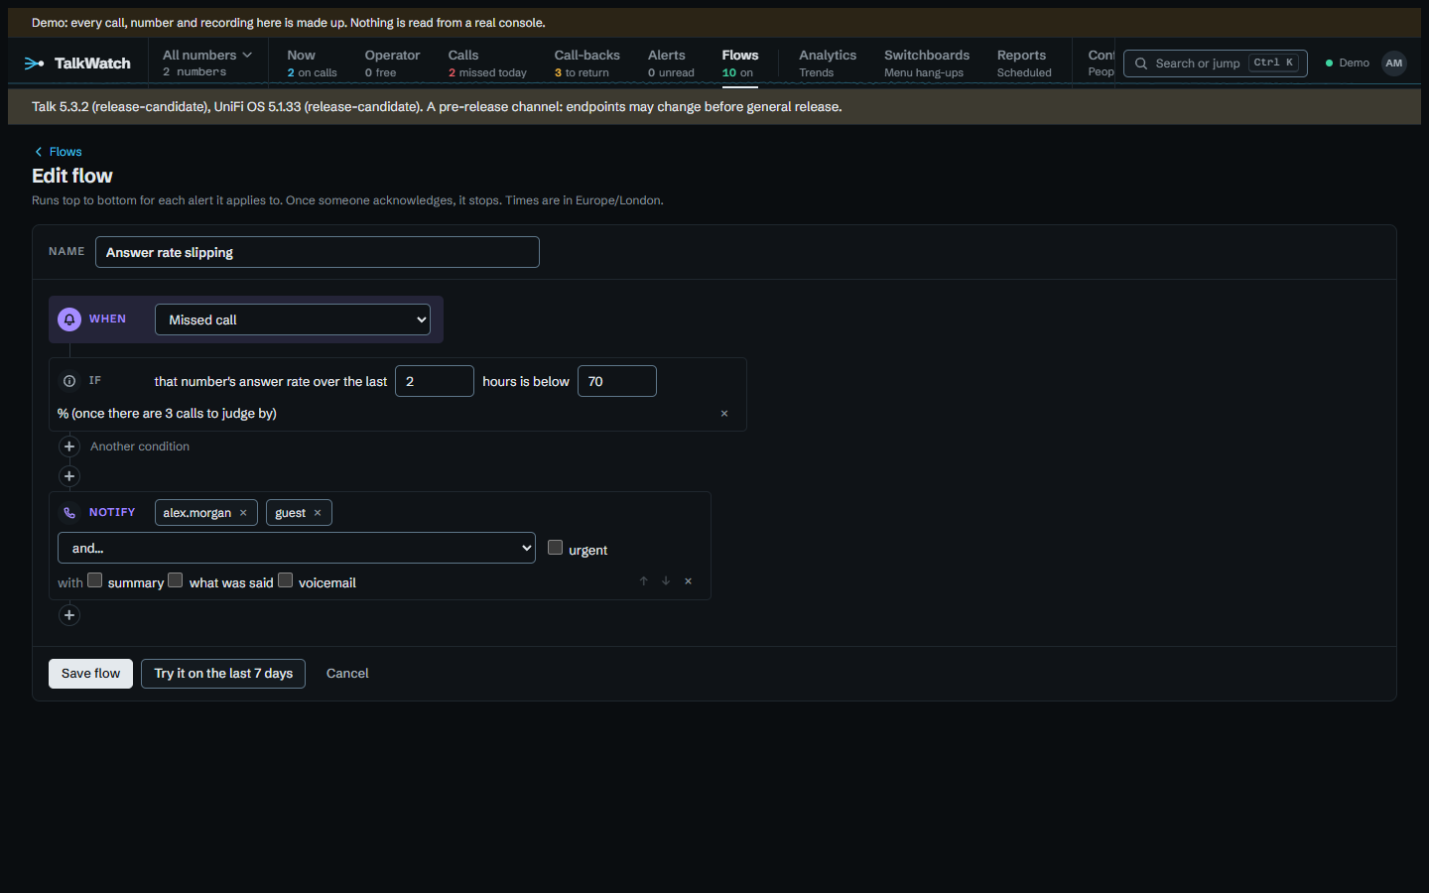
Task: Open the Flows tab
Action: tap(739, 63)
